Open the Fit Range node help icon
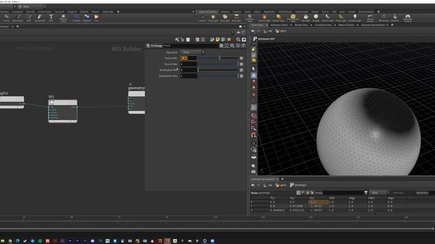Screen dimensions: 435x244 click(243, 45)
